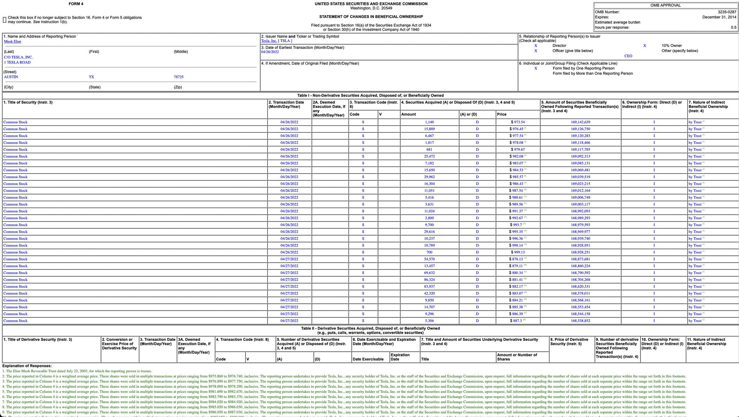Image resolution: width=739 pixels, height=417 pixels.
Task: Click footnote 2 marker next to $976.45
Action: (525, 128)
